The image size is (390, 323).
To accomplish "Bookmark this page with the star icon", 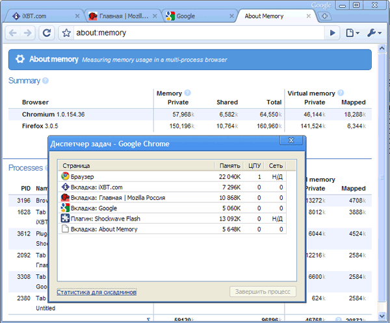I will [x=66, y=33].
